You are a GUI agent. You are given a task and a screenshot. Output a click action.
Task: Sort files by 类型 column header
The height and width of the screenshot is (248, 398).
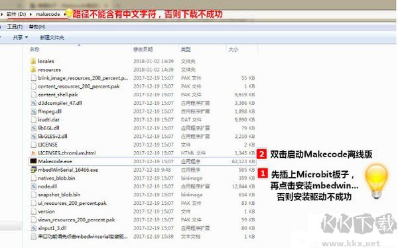pos(186,49)
